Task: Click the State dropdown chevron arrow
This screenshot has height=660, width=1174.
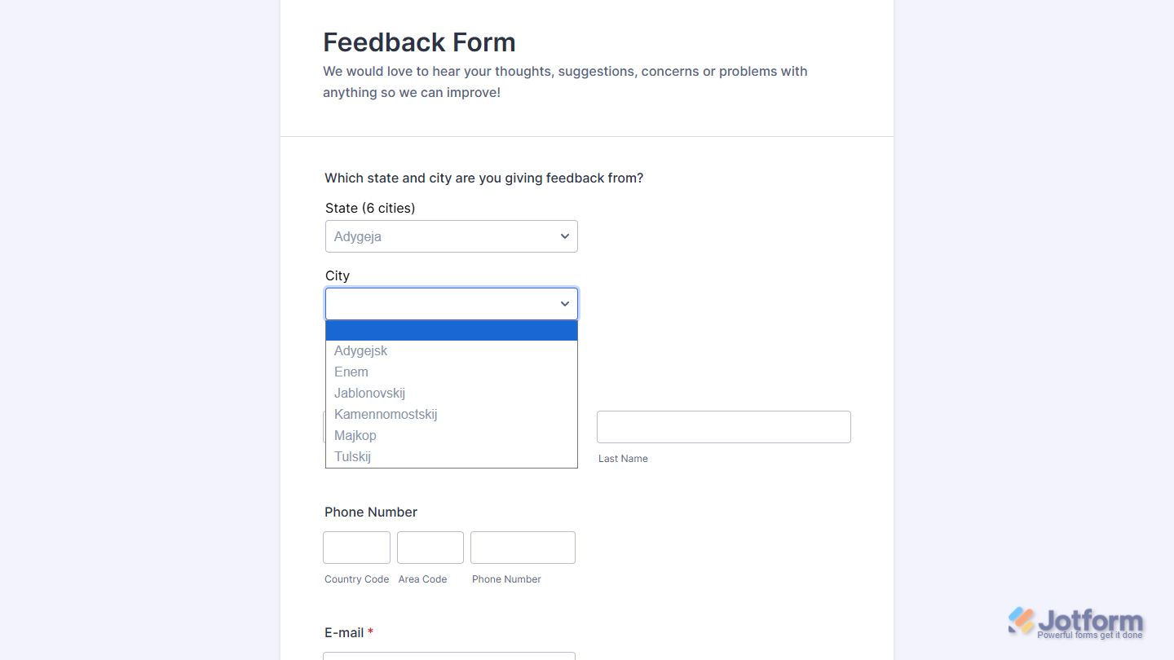Action: click(x=564, y=235)
